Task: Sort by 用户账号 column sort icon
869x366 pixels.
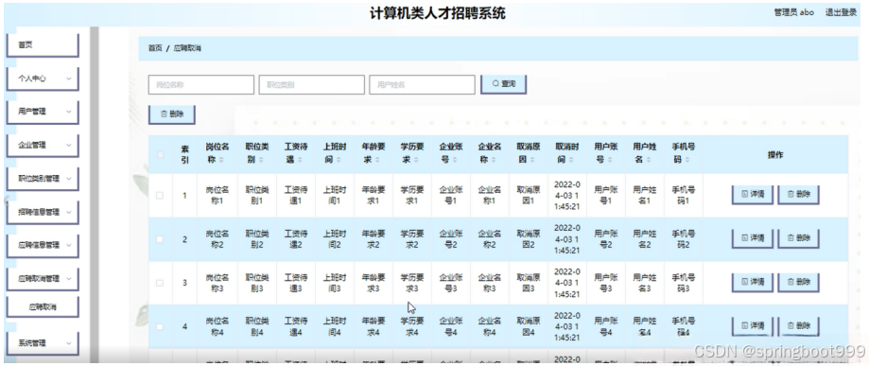Action: 610,160
